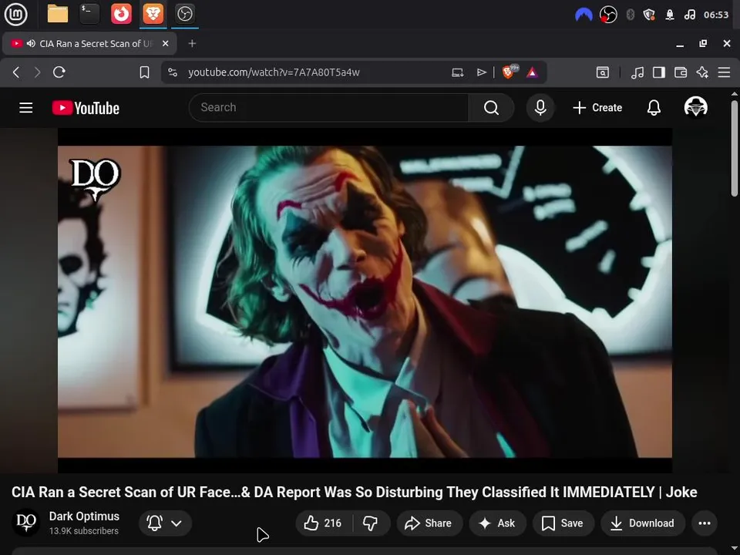This screenshot has width=740, height=555.
Task: Toggle the browser sidebar panel
Action: click(x=659, y=72)
